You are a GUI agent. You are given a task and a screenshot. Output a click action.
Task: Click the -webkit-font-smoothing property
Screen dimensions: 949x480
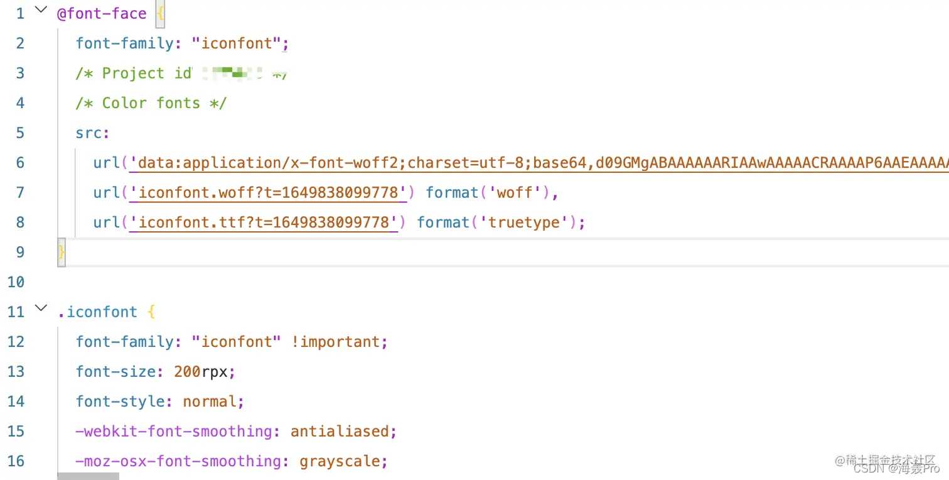tap(174, 431)
